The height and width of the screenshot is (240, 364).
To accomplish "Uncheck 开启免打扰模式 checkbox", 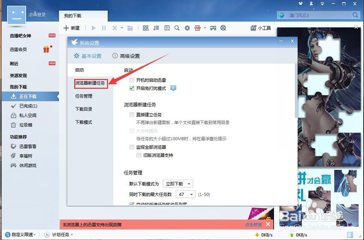I will tap(132, 88).
